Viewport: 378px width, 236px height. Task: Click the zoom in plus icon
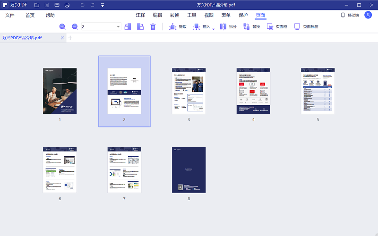[62, 27]
